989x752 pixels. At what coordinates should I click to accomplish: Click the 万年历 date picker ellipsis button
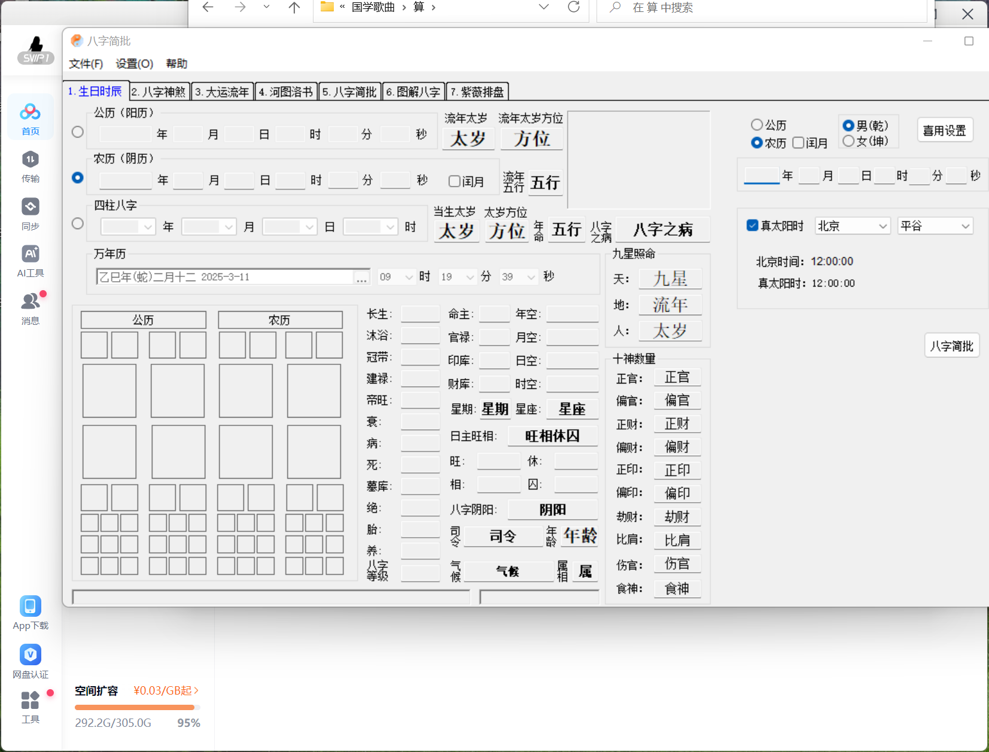361,277
